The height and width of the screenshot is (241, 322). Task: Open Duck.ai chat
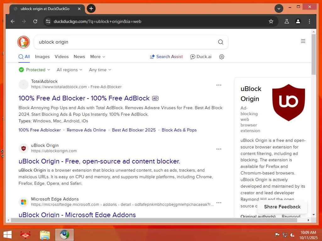pos(201,57)
